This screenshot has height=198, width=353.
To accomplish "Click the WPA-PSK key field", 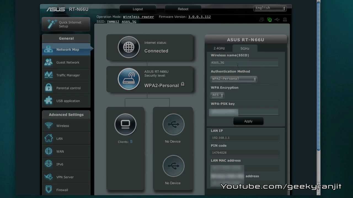I will pos(244,112).
